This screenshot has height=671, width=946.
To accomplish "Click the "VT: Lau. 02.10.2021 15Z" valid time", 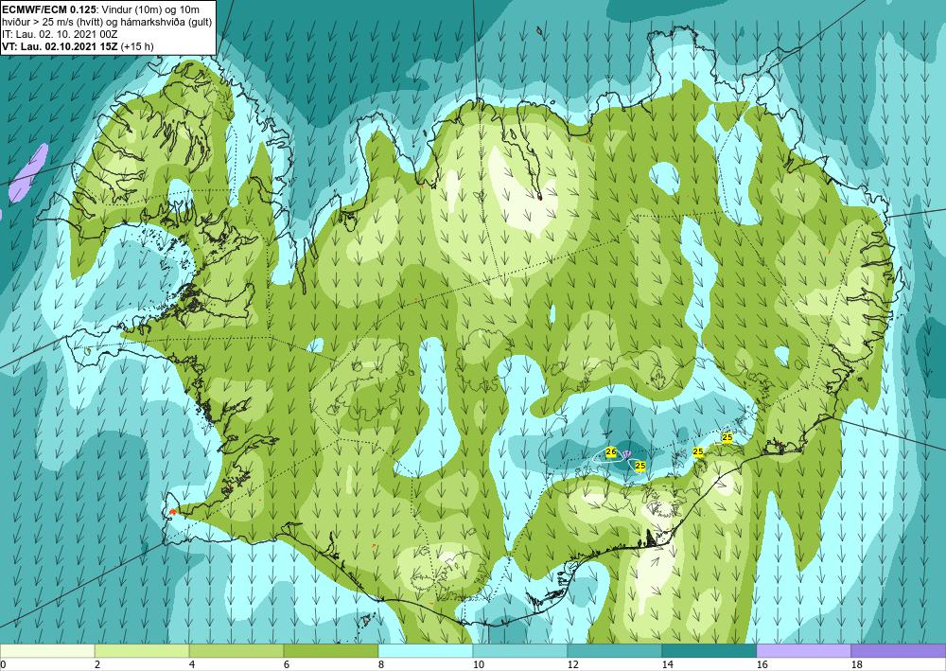I will tap(61, 46).
